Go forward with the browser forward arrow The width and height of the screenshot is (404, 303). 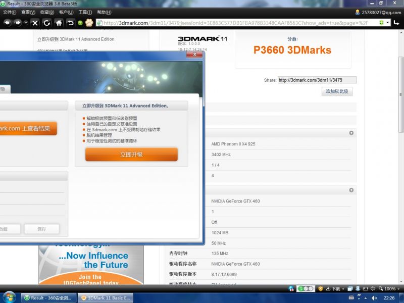pyautogui.click(x=17, y=23)
